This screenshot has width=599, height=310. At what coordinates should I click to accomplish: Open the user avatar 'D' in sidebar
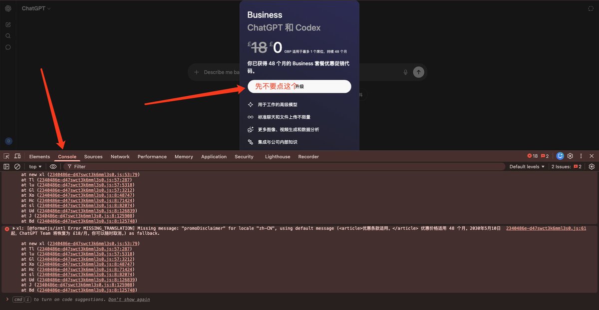tap(8, 141)
